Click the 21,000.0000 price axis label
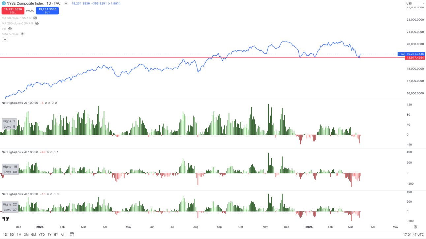The height and width of the screenshot is (239, 426). point(415,32)
